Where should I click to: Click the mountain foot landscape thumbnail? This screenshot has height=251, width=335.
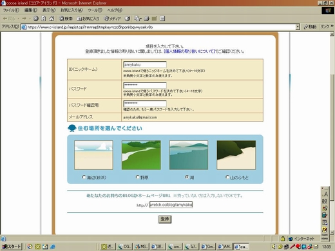pyautogui.click(x=236, y=155)
